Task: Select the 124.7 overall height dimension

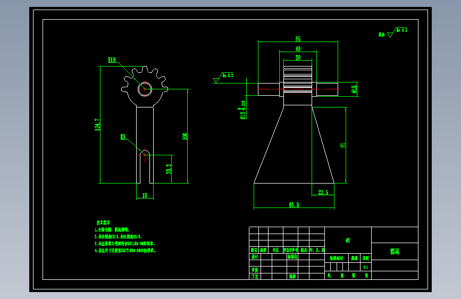Action: (x=98, y=125)
